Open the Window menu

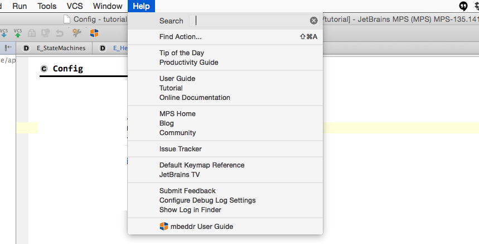tap(108, 6)
